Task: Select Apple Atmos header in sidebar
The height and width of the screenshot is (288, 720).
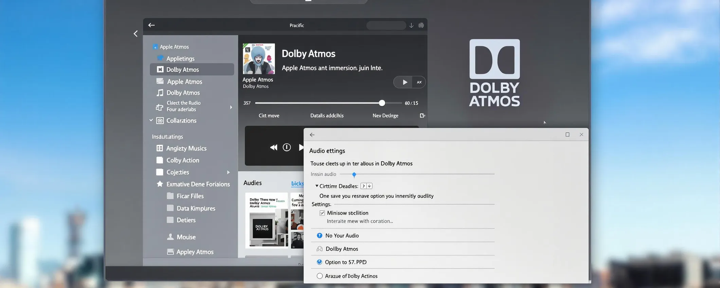Action: pos(174,47)
